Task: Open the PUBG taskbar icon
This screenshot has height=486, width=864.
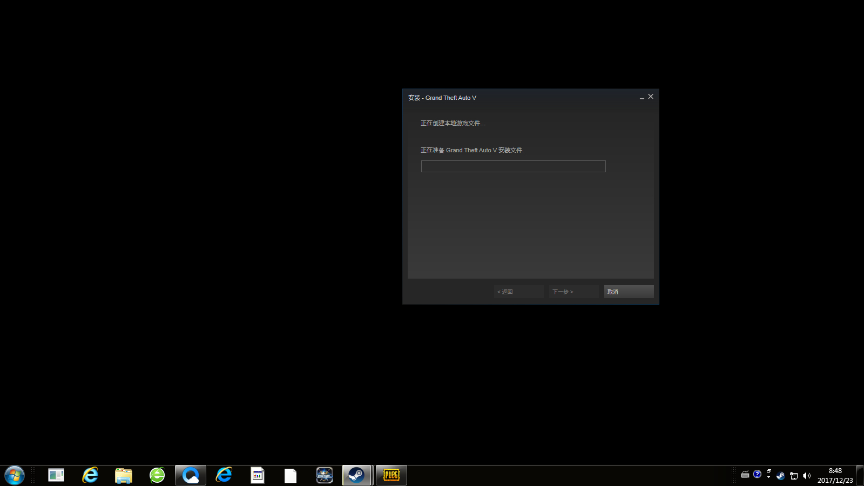Action: tap(391, 475)
